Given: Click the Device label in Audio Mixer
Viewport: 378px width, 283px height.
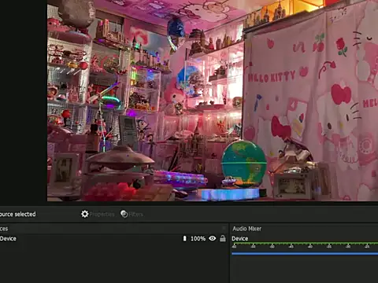Looking at the screenshot, I should [x=239, y=238].
